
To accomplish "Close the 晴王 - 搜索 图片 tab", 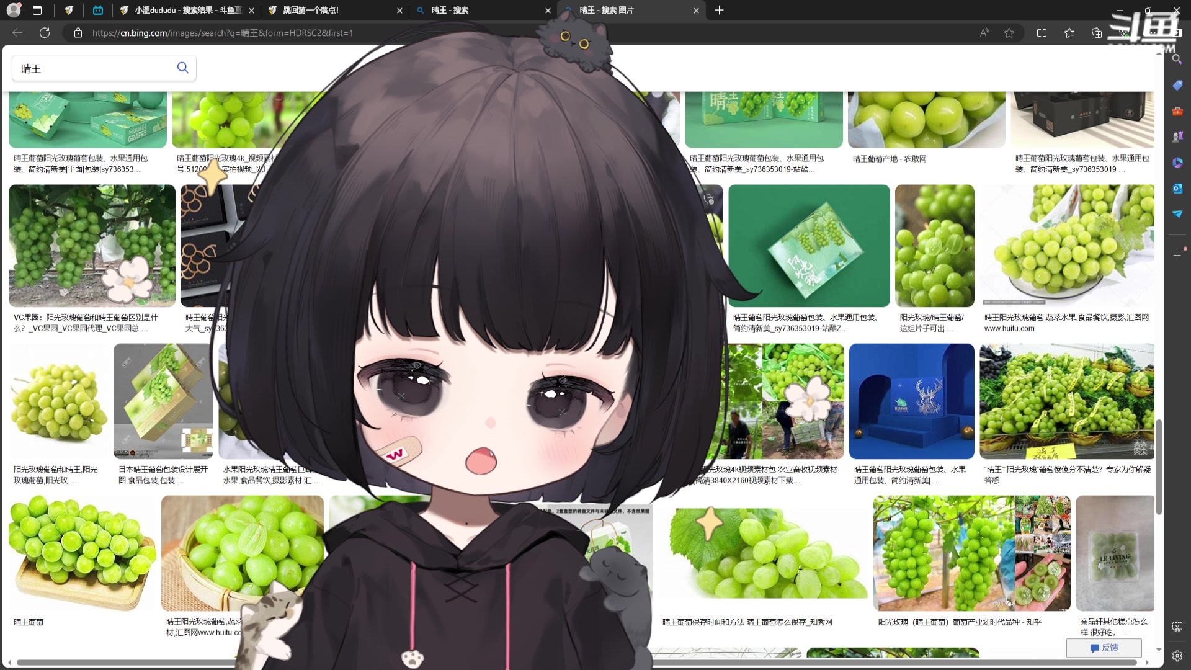I will pos(696,10).
